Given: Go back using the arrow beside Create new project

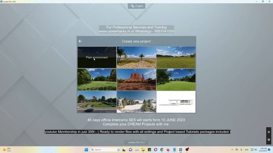Looking at the screenshot, I should [x=80, y=41].
